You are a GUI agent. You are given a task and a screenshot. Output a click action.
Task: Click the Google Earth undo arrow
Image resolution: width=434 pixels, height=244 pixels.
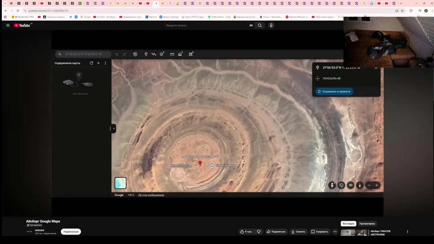[117, 54]
